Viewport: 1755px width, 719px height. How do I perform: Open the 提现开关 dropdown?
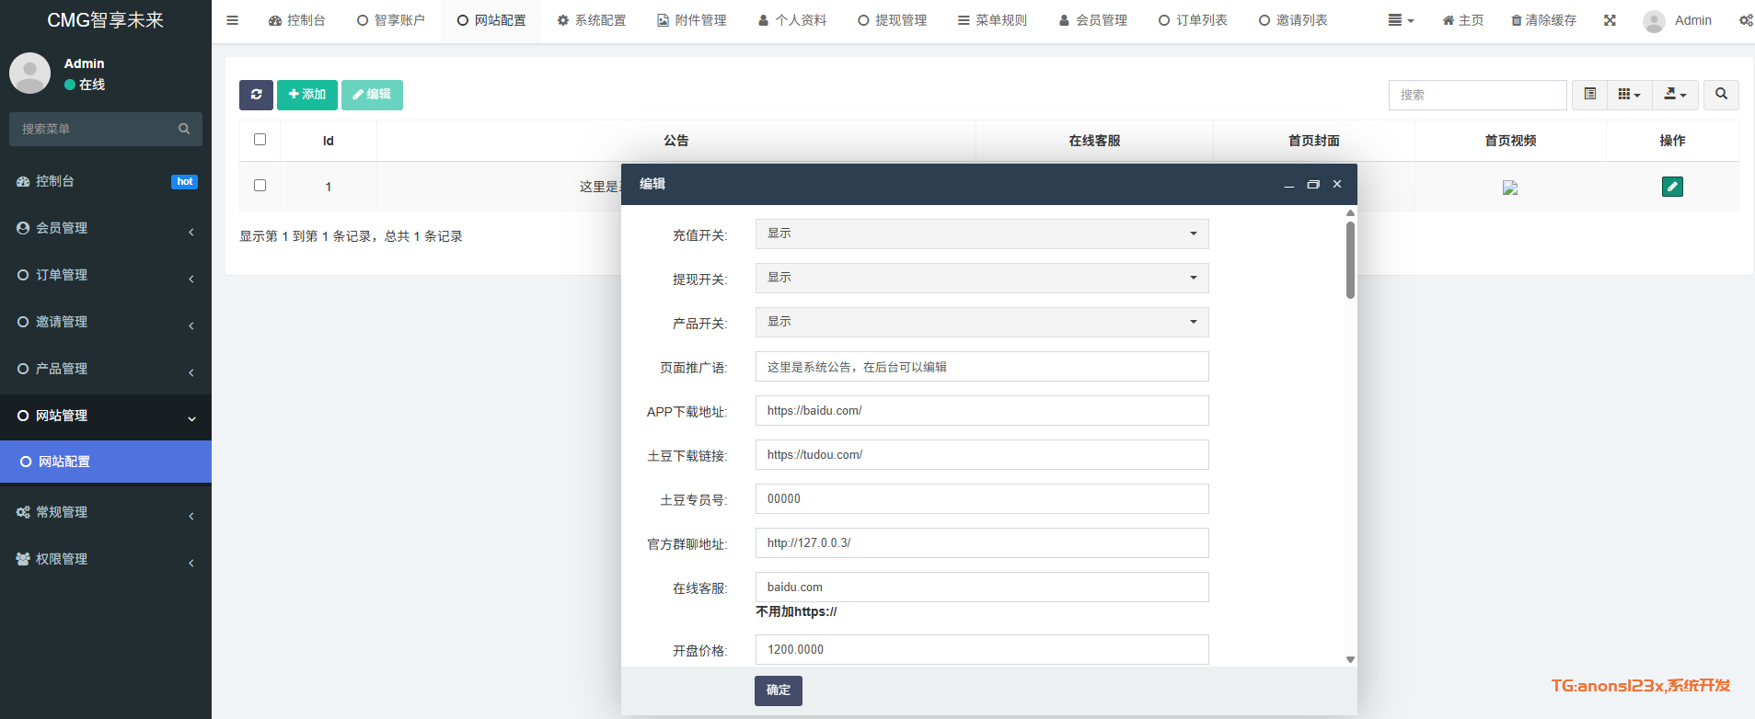click(981, 279)
